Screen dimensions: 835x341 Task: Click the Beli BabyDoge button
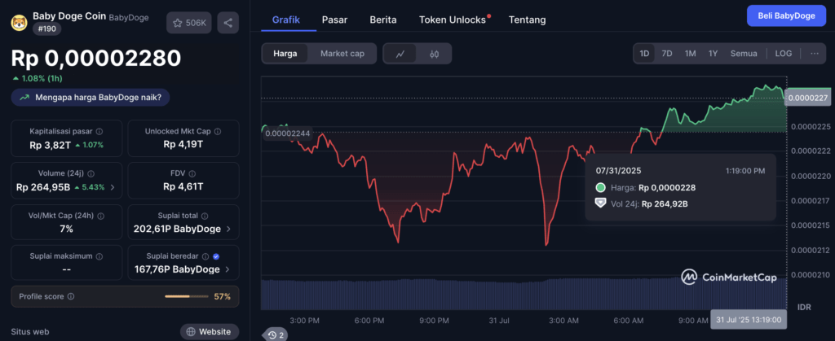[787, 16]
